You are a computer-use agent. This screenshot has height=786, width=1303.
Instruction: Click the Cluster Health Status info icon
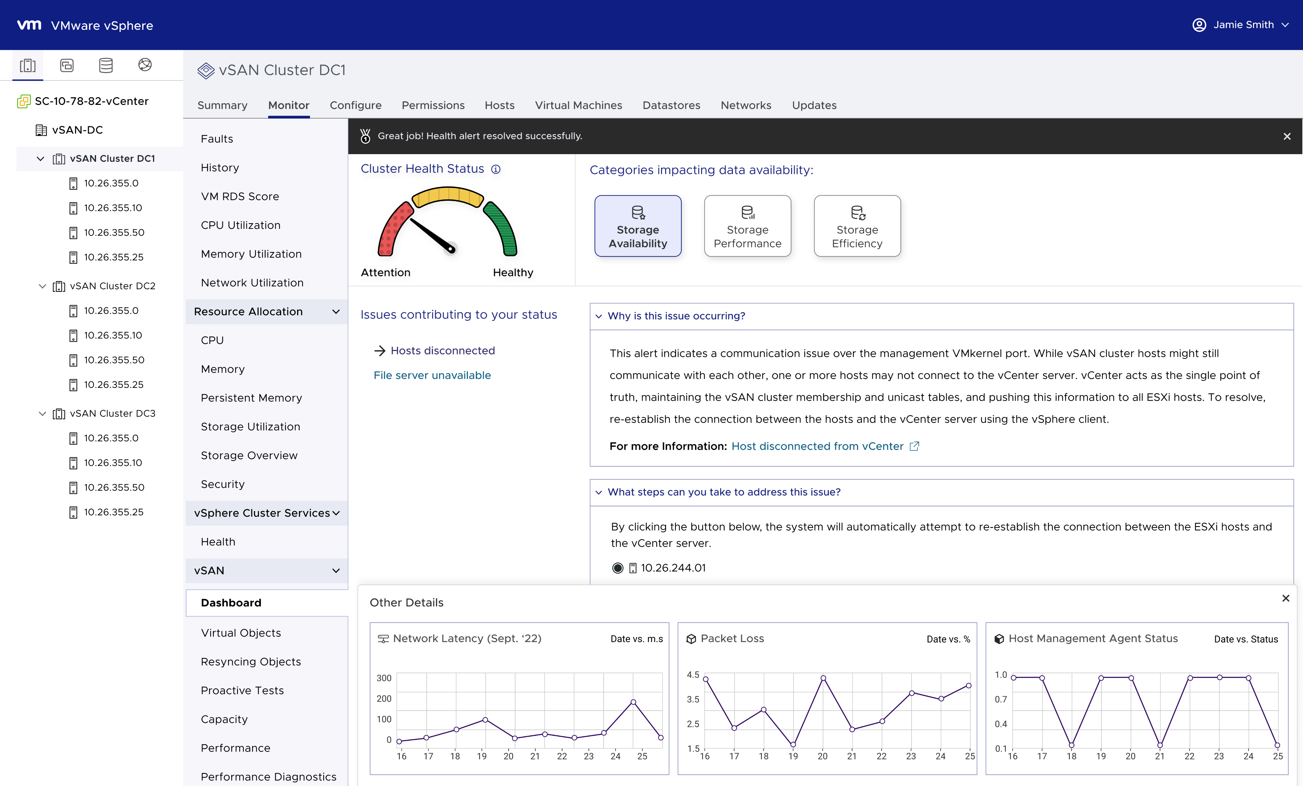pyautogui.click(x=496, y=169)
